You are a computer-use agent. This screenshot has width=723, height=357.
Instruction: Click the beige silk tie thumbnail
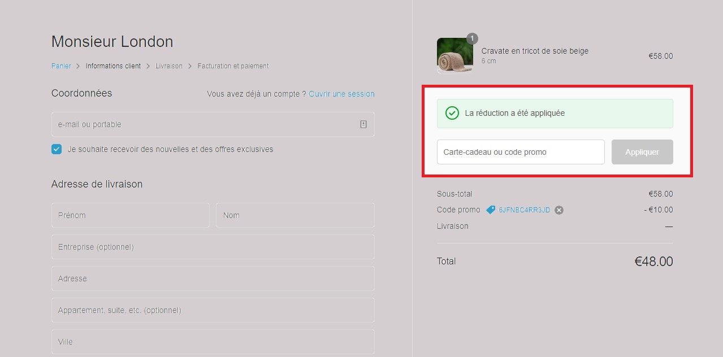455,55
